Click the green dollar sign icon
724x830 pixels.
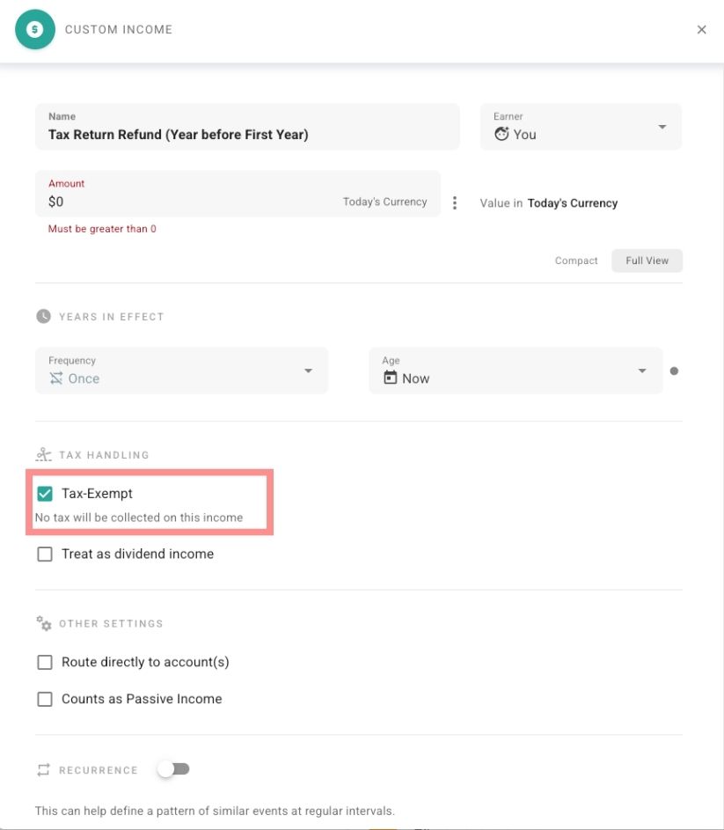coord(35,29)
